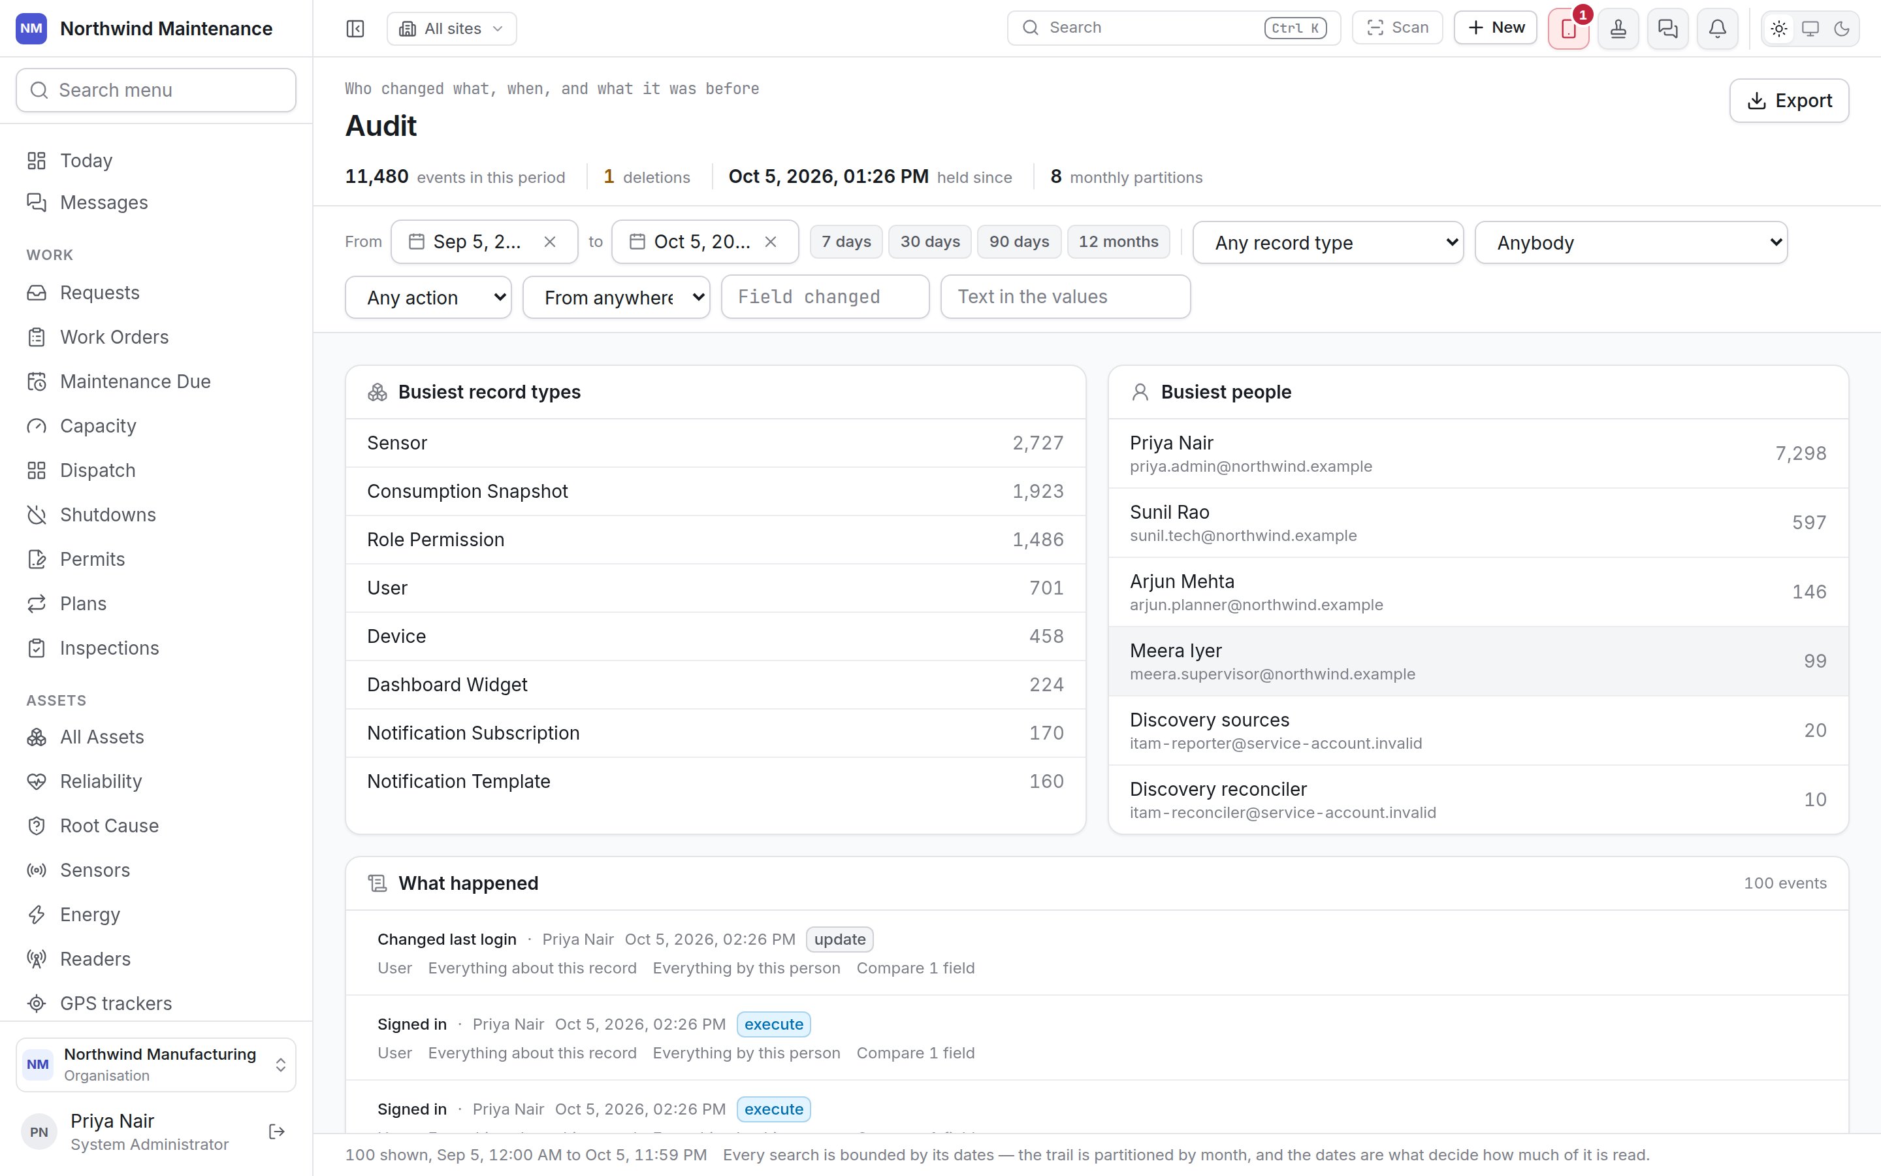Open GPS trackers in the sidebar
The height and width of the screenshot is (1176, 1881).
coord(156,1004)
